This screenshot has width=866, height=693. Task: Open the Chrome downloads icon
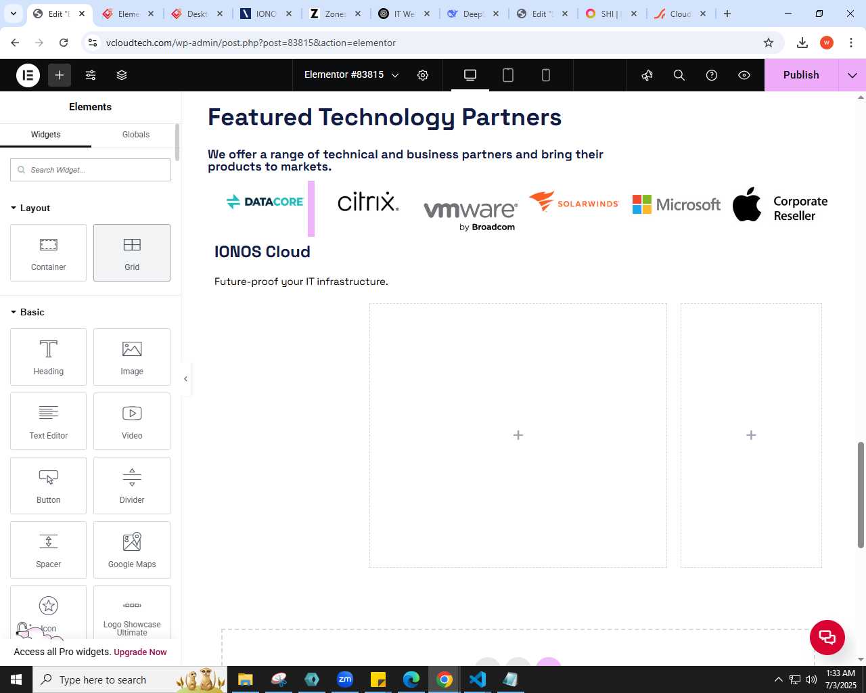click(802, 43)
